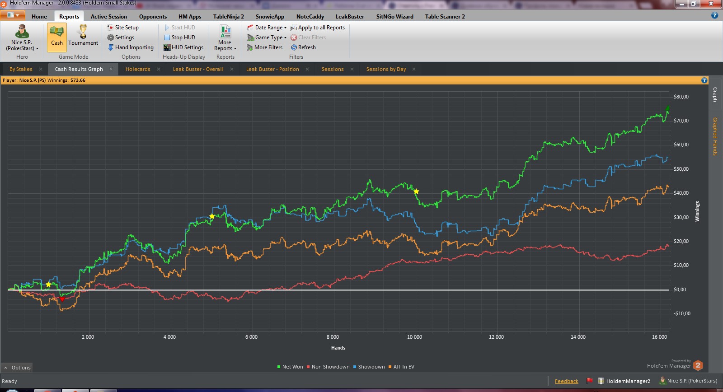The image size is (723, 392).
Task: Close the Cash Results Graph tab
Action: [x=111, y=69]
